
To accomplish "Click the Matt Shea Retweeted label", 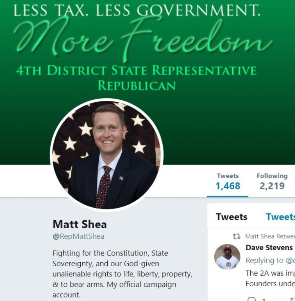I will [270, 236].
